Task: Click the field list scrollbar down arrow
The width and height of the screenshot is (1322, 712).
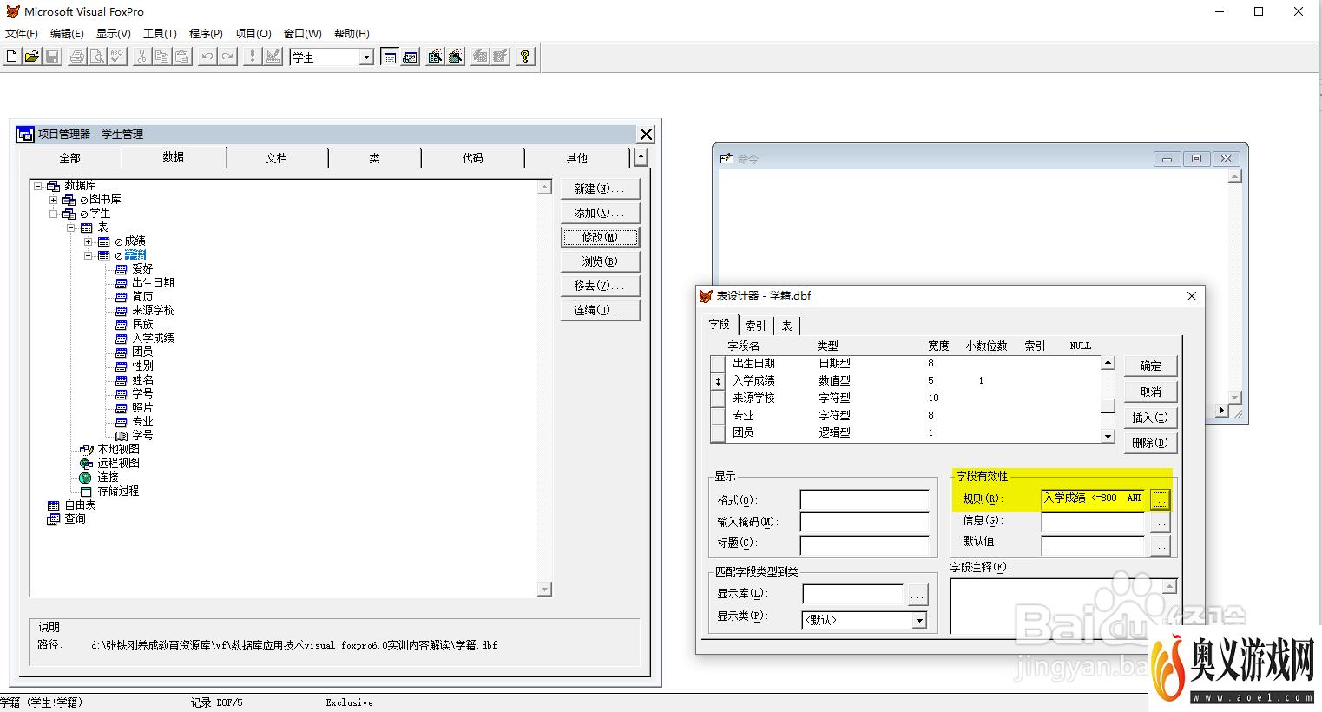Action: [x=1108, y=436]
